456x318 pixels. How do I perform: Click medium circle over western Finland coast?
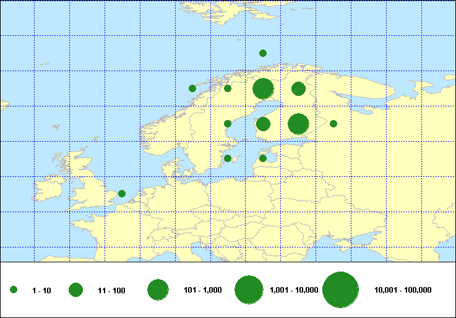pos(263,124)
